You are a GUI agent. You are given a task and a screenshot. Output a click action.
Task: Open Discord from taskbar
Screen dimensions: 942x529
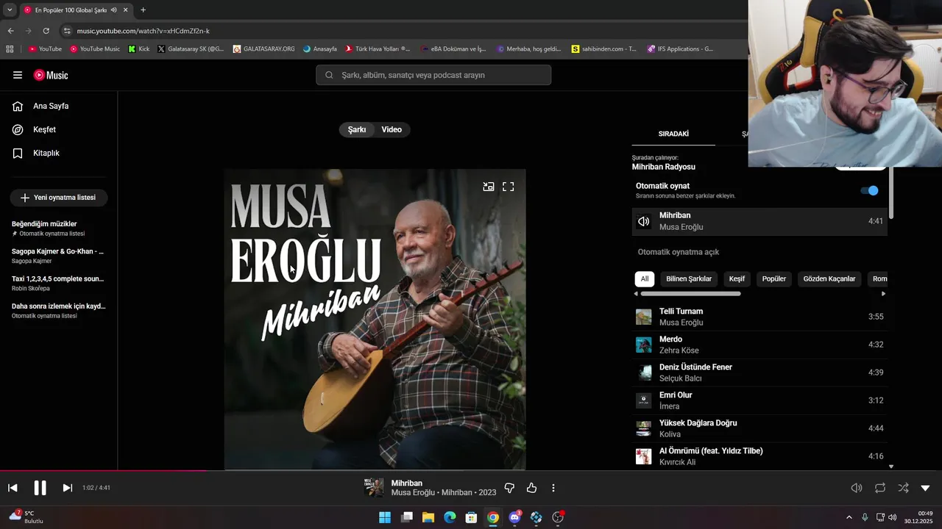(514, 517)
